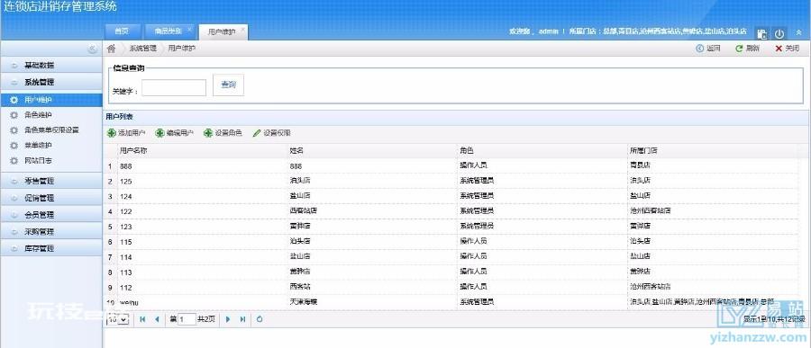Click the clipboard icon beside power button
Screen dimensions: 811x348
(x=761, y=34)
